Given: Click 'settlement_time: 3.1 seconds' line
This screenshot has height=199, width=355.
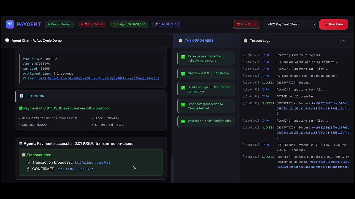Looking at the screenshot, I should 48,74.
